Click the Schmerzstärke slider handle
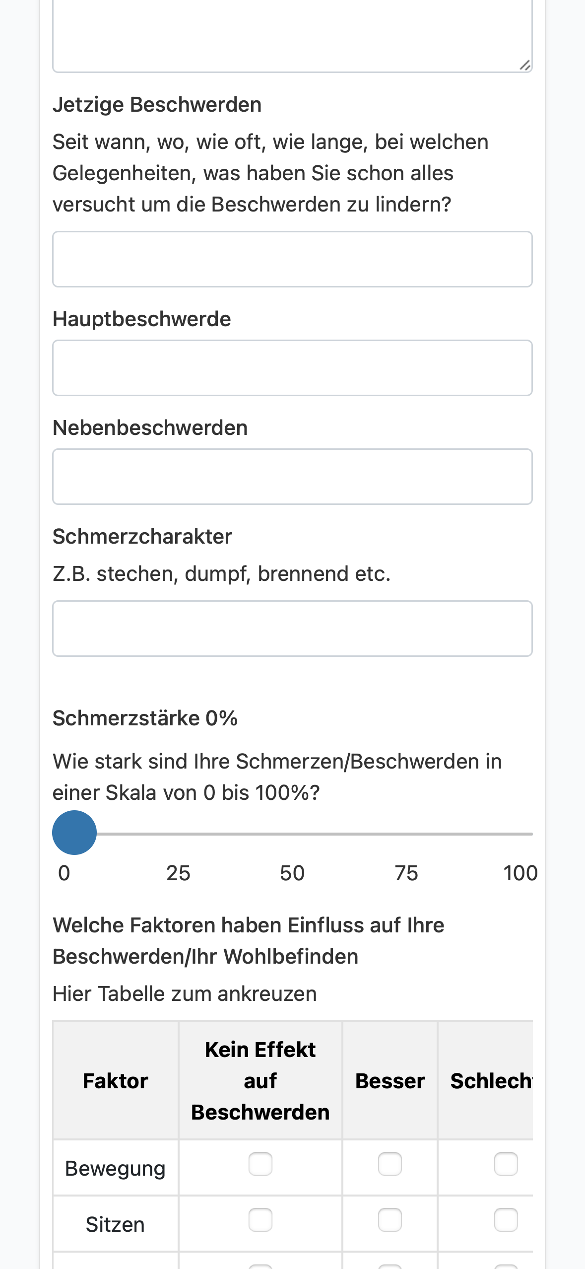 (x=74, y=833)
